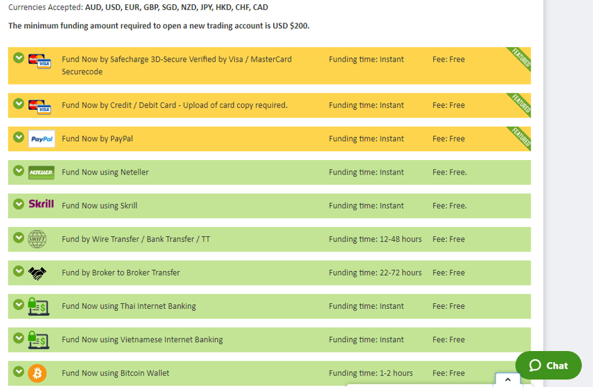Screen dimensions: 593x387
Task: Select Fund Now using Bitcoin Wallet
Action: [x=115, y=373]
